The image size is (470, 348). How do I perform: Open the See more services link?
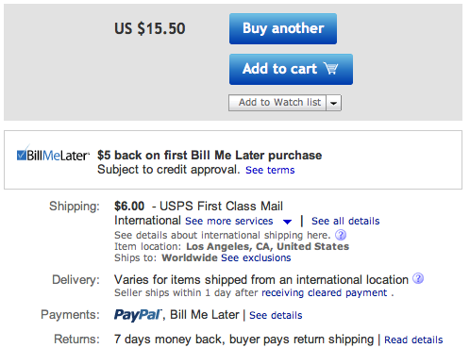[229, 221]
